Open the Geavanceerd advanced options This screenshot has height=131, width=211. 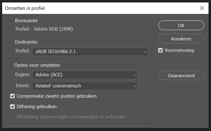pos(181,75)
